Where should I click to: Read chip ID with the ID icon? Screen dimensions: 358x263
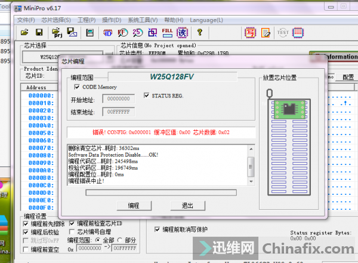pos(107,33)
